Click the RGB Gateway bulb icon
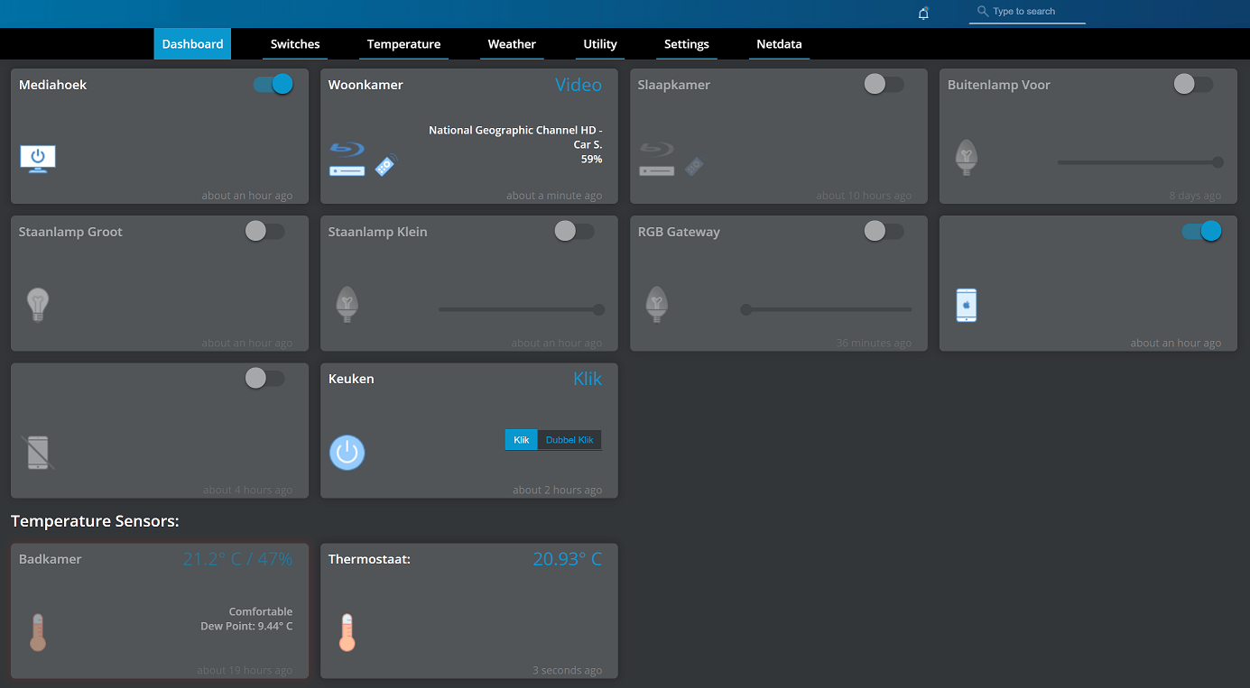The height and width of the screenshot is (688, 1250). click(657, 305)
